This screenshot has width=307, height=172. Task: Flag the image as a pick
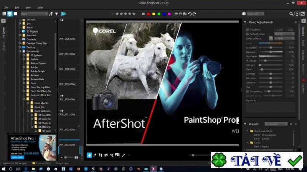coord(176,14)
